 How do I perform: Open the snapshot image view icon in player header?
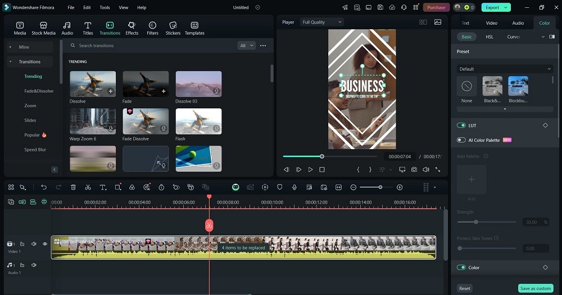(438, 22)
